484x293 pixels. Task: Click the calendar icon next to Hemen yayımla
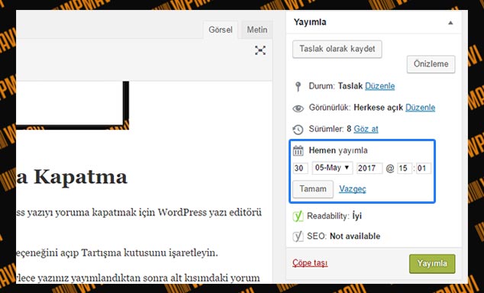tap(298, 150)
